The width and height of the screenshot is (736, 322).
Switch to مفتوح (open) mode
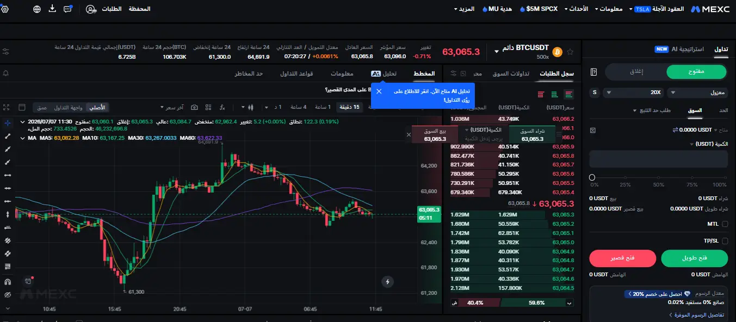696,72
